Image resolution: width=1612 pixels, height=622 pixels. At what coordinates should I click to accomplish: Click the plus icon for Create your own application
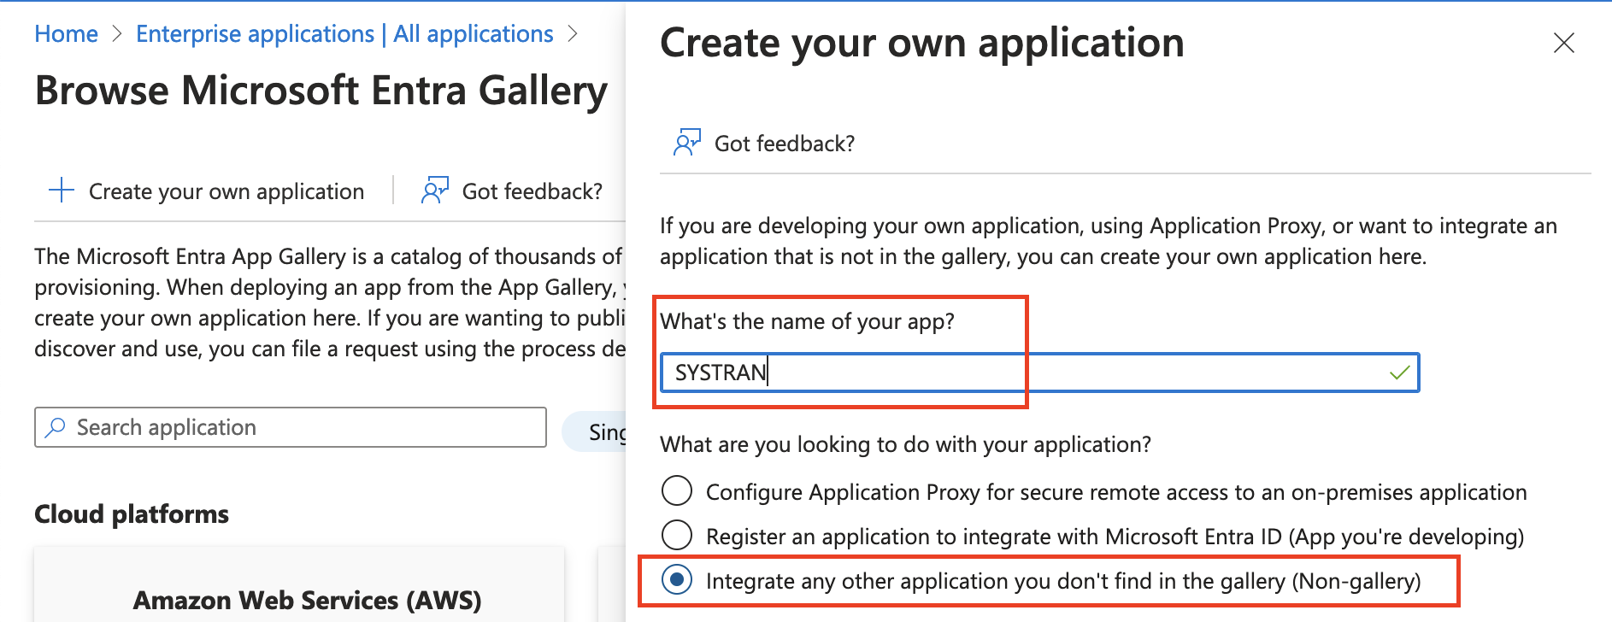coord(62,190)
